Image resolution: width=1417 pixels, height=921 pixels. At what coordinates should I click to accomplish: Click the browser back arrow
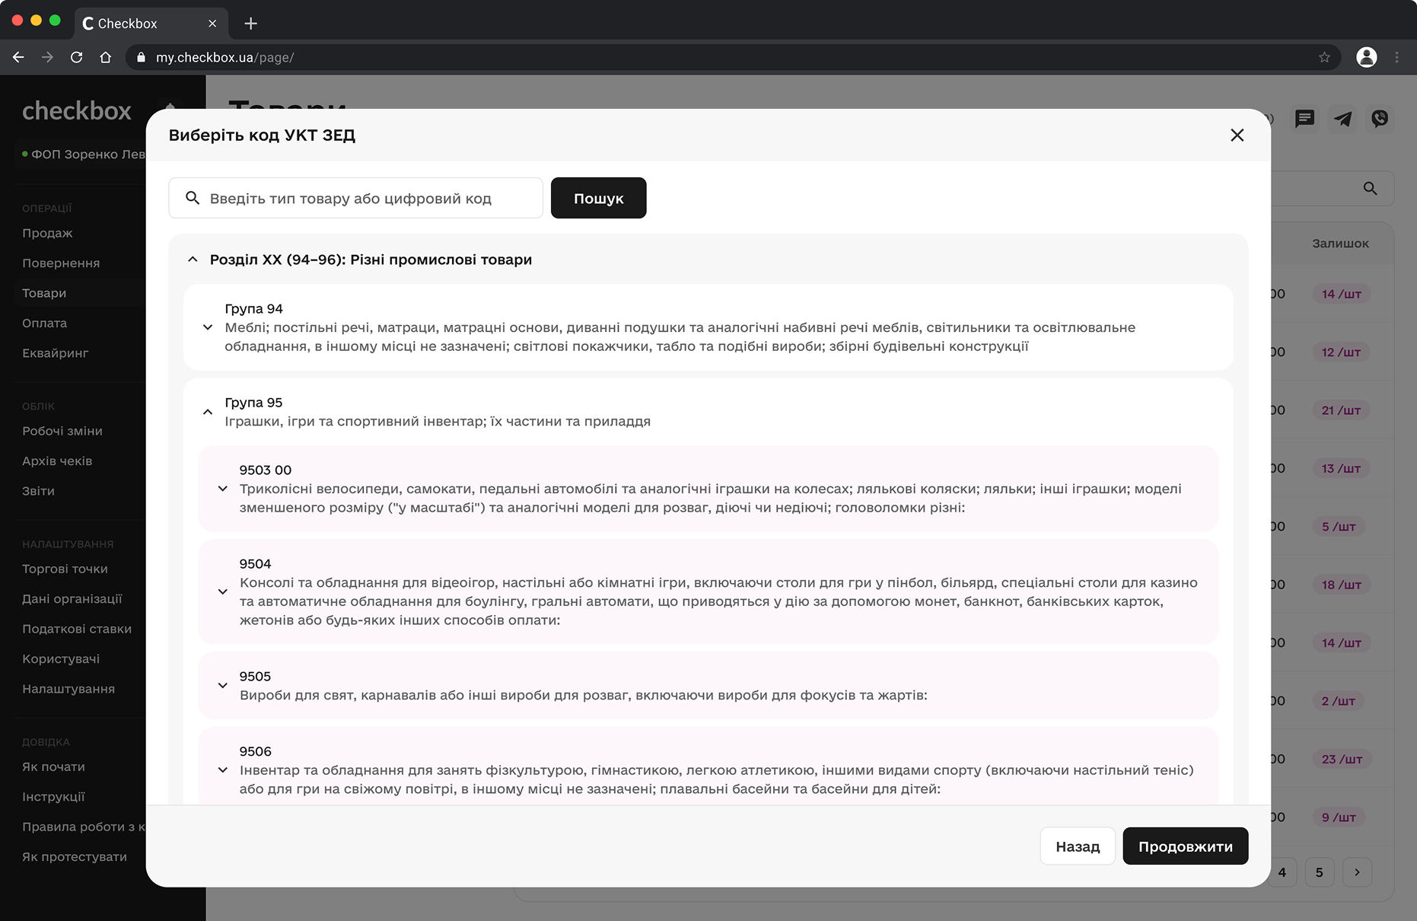(x=18, y=57)
